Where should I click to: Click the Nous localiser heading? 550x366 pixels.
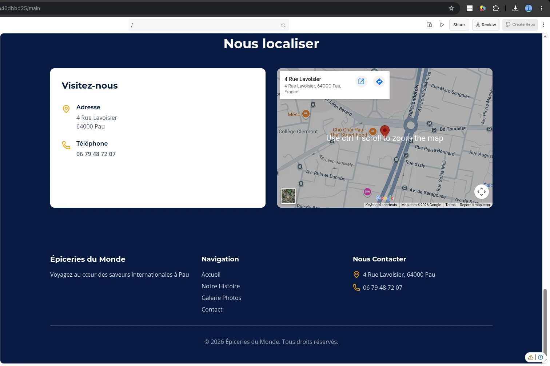coord(271,44)
